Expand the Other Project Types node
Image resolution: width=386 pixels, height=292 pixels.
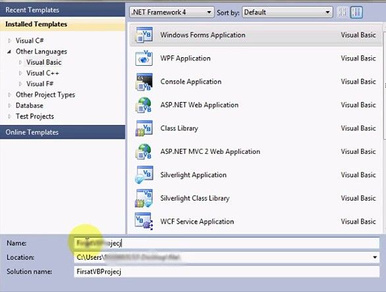[10, 95]
